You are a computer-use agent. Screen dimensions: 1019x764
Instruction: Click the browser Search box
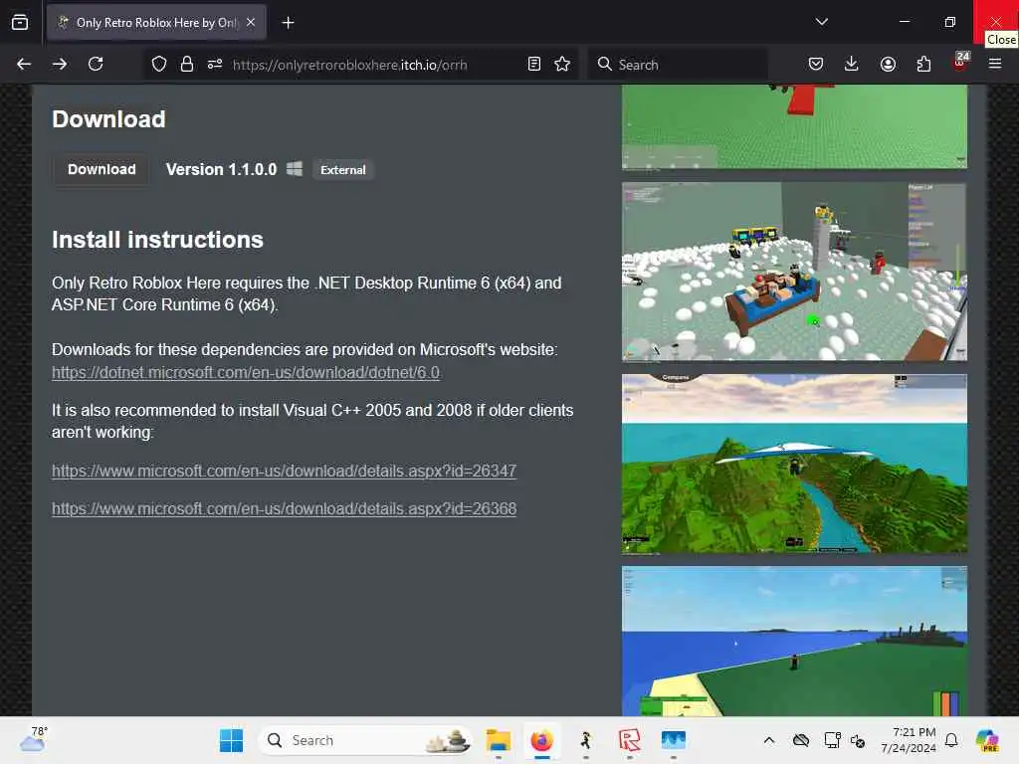pyautogui.click(x=678, y=65)
